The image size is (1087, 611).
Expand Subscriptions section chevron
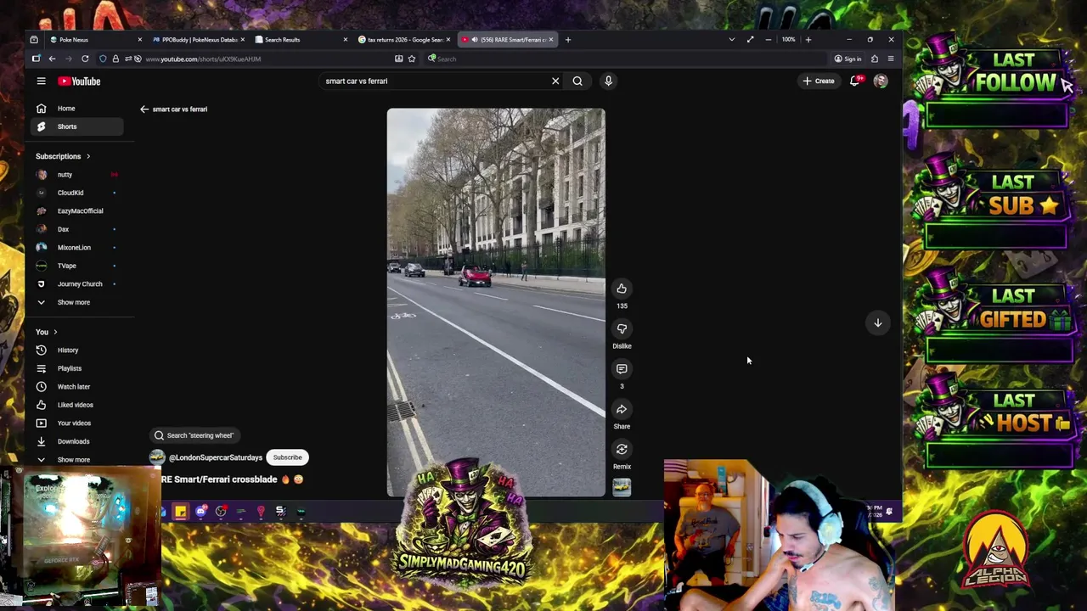pos(87,156)
